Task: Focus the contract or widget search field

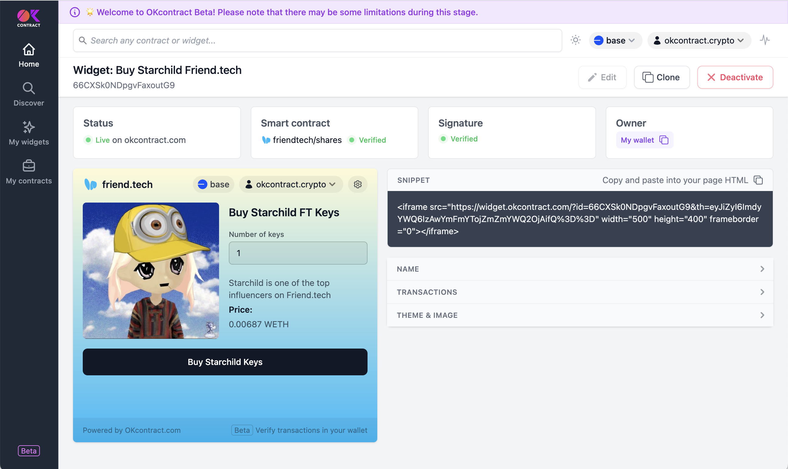Action: pos(317,40)
